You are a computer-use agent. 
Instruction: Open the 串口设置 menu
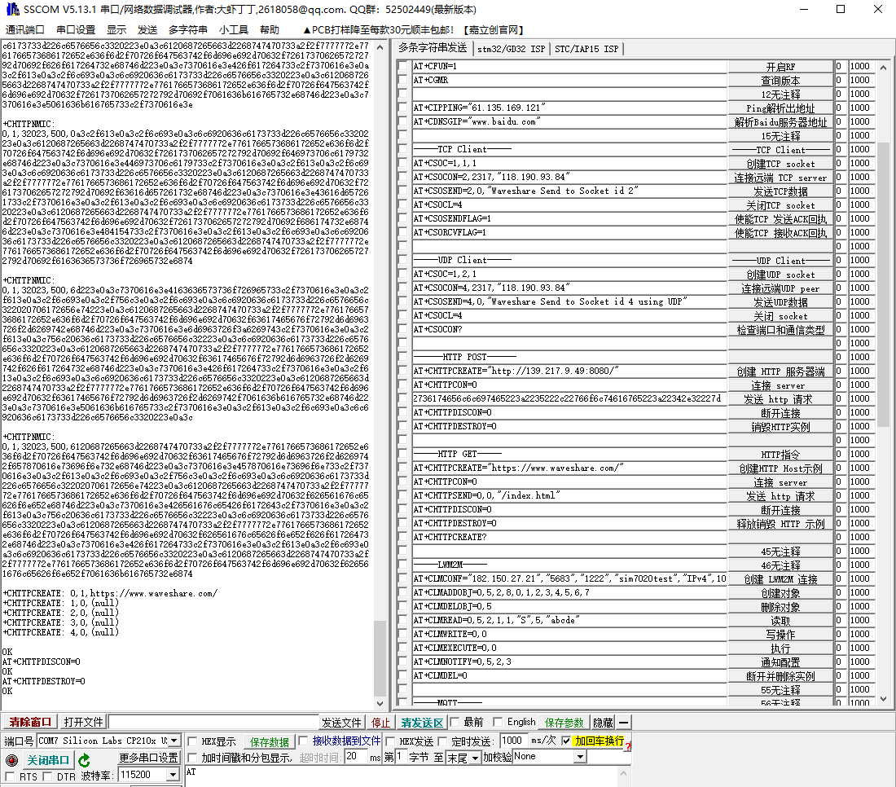coord(76,29)
